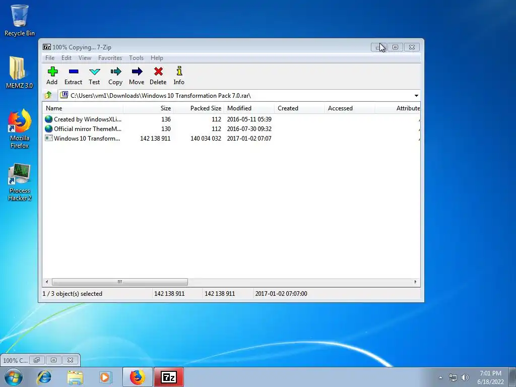
Task: Sort by Size column header
Action: (149, 108)
